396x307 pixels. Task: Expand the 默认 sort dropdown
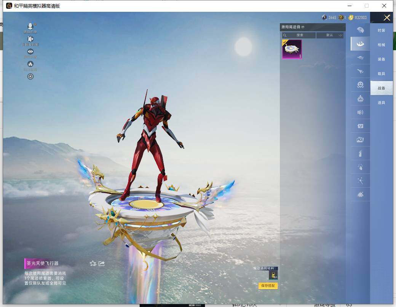(x=330, y=35)
